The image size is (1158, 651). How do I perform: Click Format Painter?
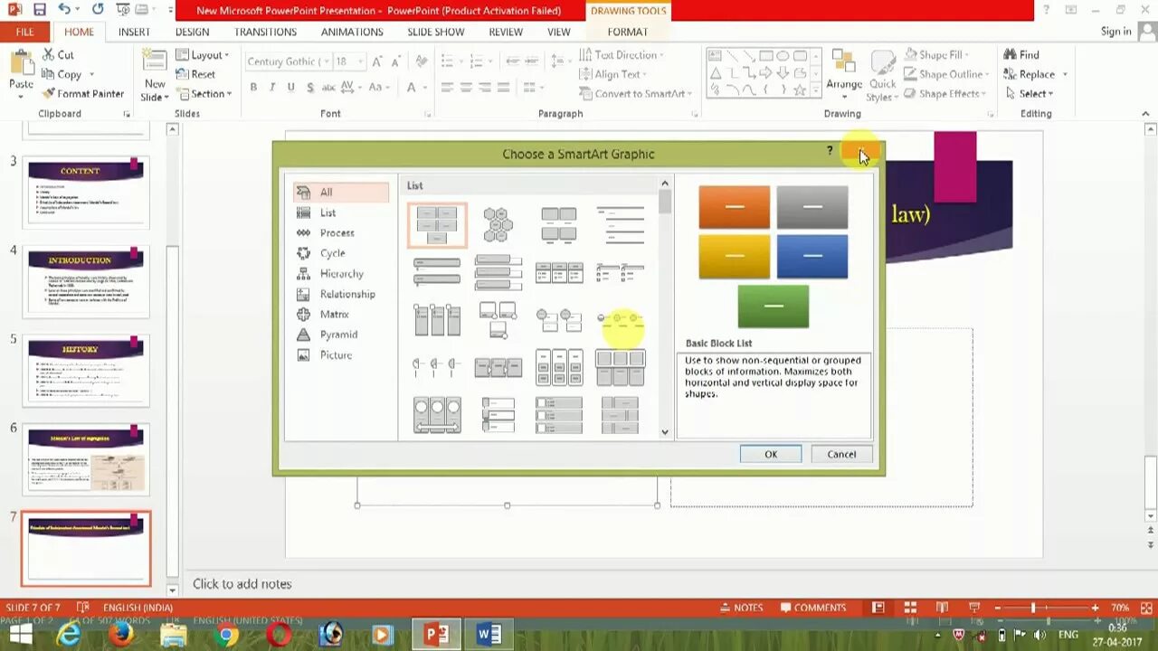pyautogui.click(x=83, y=94)
